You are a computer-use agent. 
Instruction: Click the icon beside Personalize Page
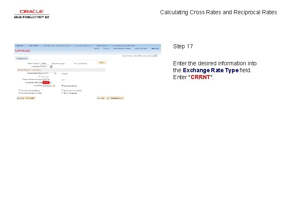[156, 56]
